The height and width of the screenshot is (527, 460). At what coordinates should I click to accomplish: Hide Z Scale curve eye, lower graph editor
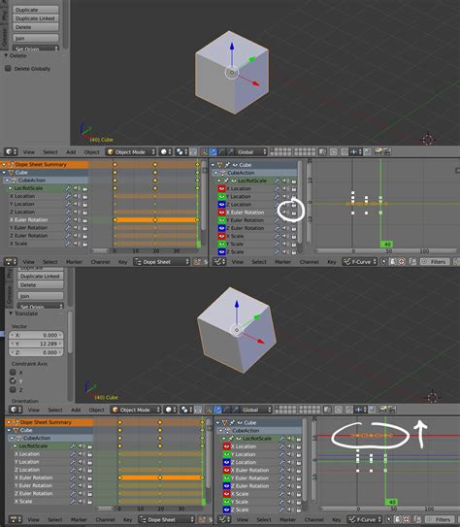226,510
